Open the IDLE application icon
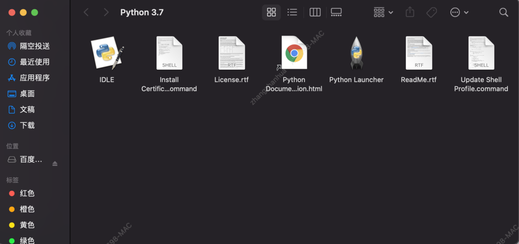This screenshot has width=519, height=244. pyautogui.click(x=107, y=53)
